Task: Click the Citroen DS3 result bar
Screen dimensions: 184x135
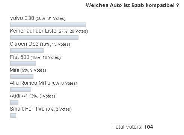Action: coord(27,51)
